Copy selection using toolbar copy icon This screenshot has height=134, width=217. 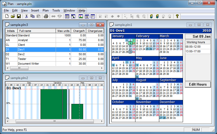point(32,16)
